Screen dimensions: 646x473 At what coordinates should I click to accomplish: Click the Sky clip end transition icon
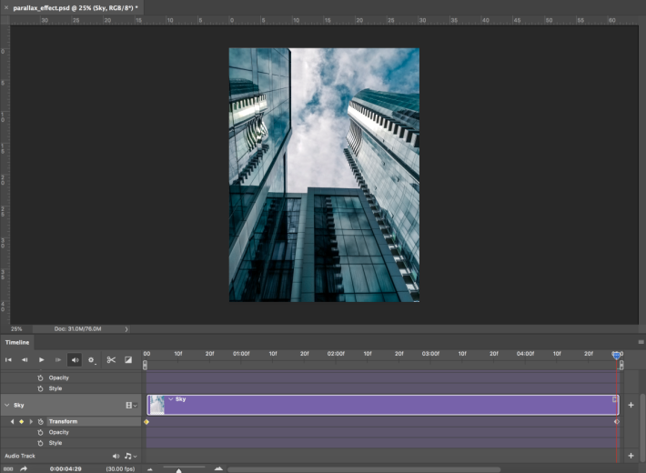[x=614, y=399]
